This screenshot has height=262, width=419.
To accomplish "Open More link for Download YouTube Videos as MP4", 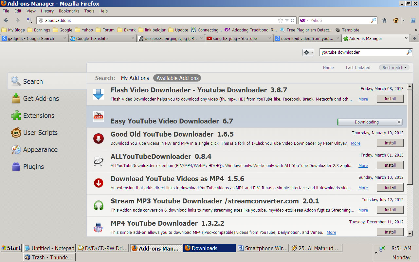I will (363, 188).
